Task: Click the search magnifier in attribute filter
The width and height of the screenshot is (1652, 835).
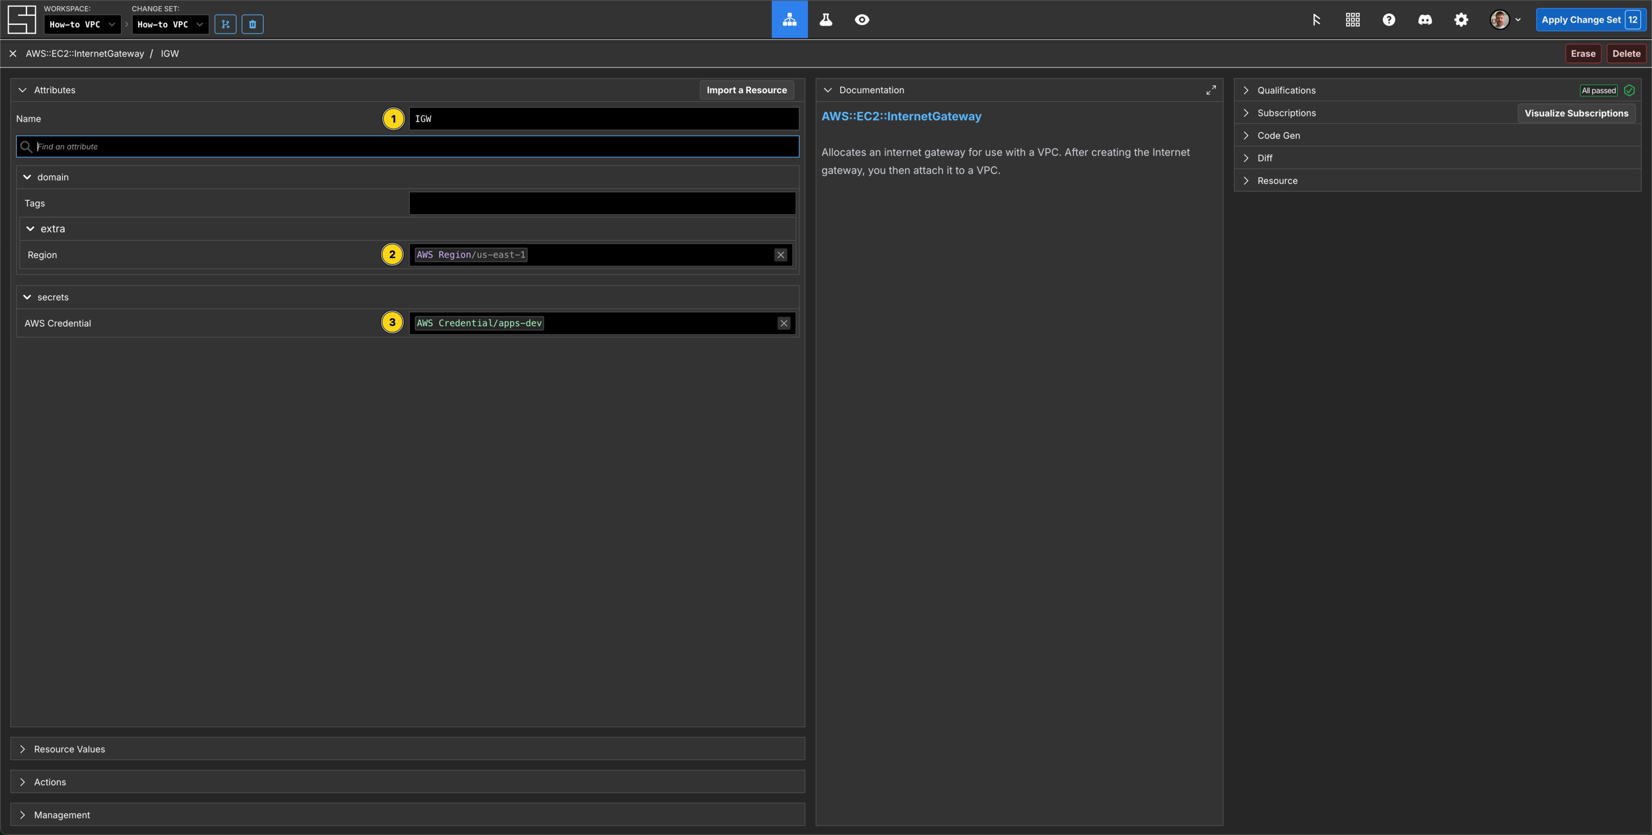Action: (26, 147)
